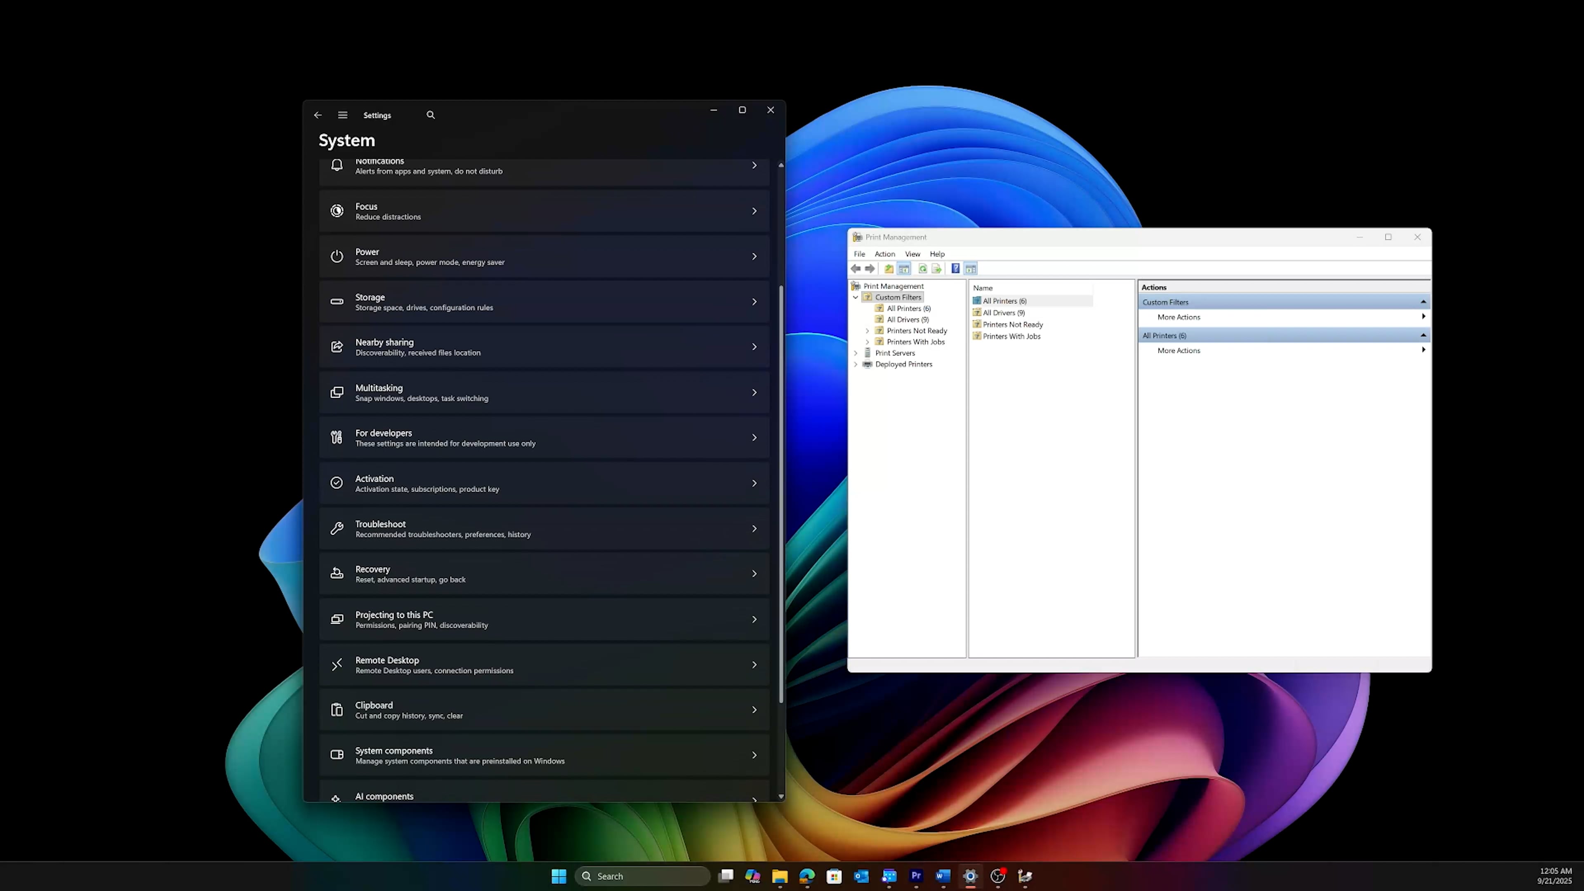Open the Remote Desktop settings page

[544, 665]
